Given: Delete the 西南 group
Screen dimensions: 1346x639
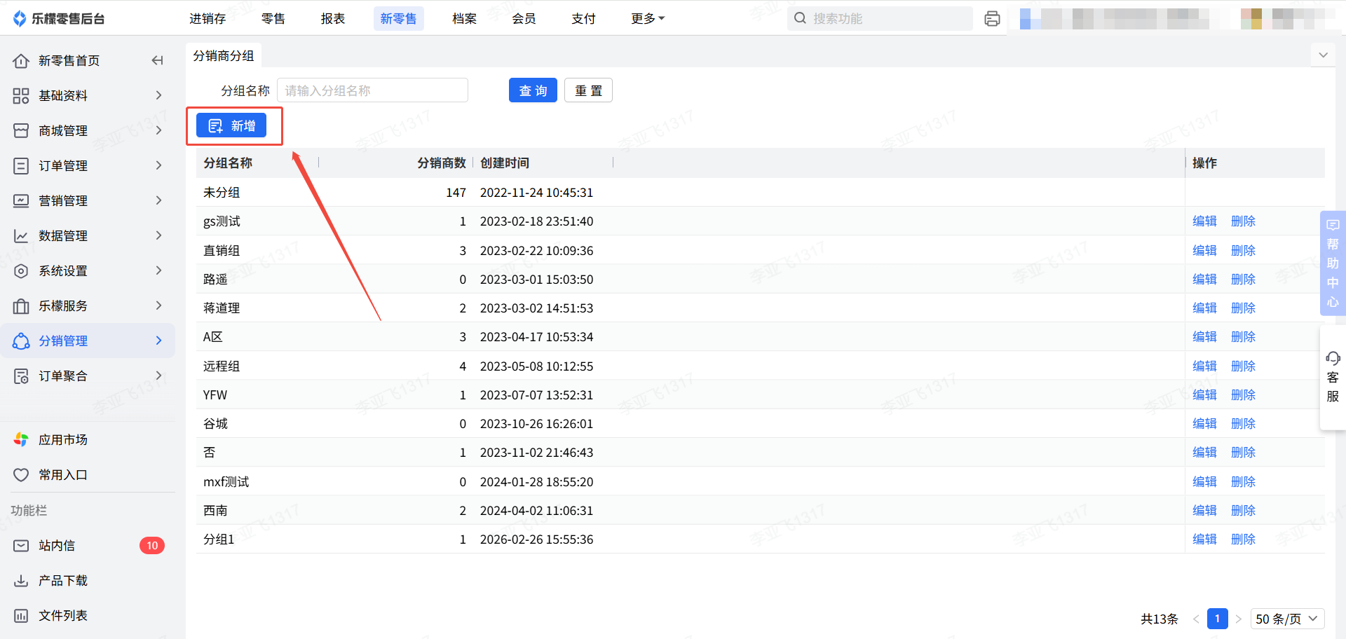Looking at the screenshot, I should [1243, 511].
